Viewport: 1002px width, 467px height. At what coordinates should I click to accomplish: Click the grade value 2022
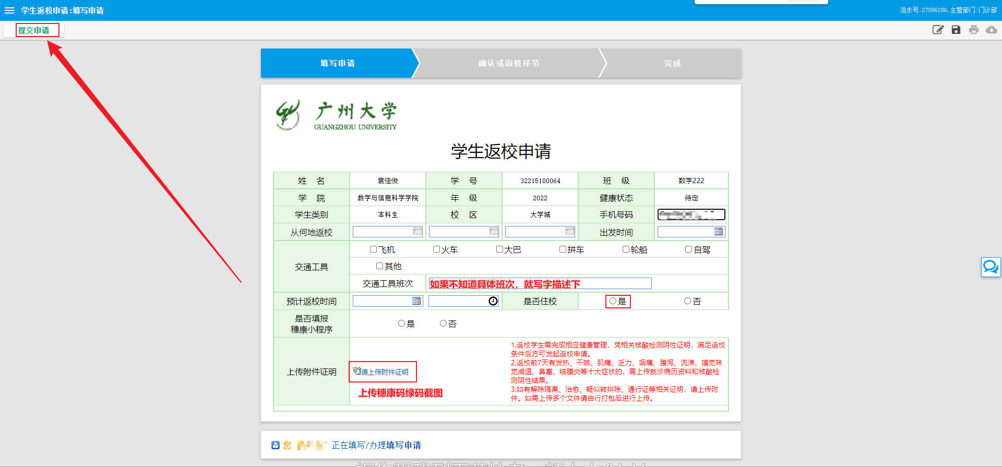point(540,198)
